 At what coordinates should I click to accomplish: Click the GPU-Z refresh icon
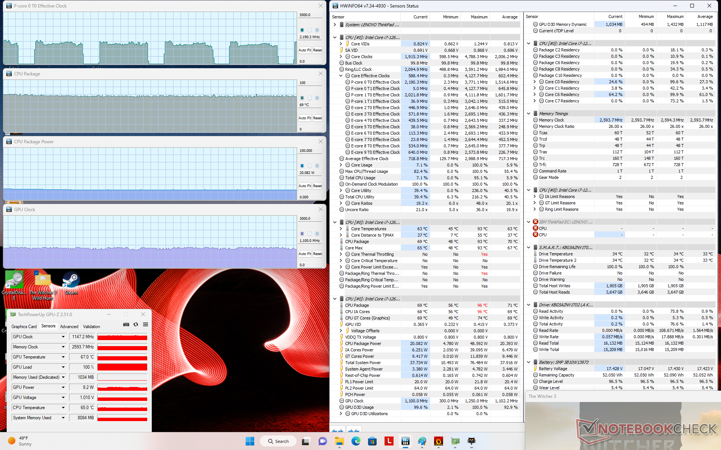(x=136, y=324)
